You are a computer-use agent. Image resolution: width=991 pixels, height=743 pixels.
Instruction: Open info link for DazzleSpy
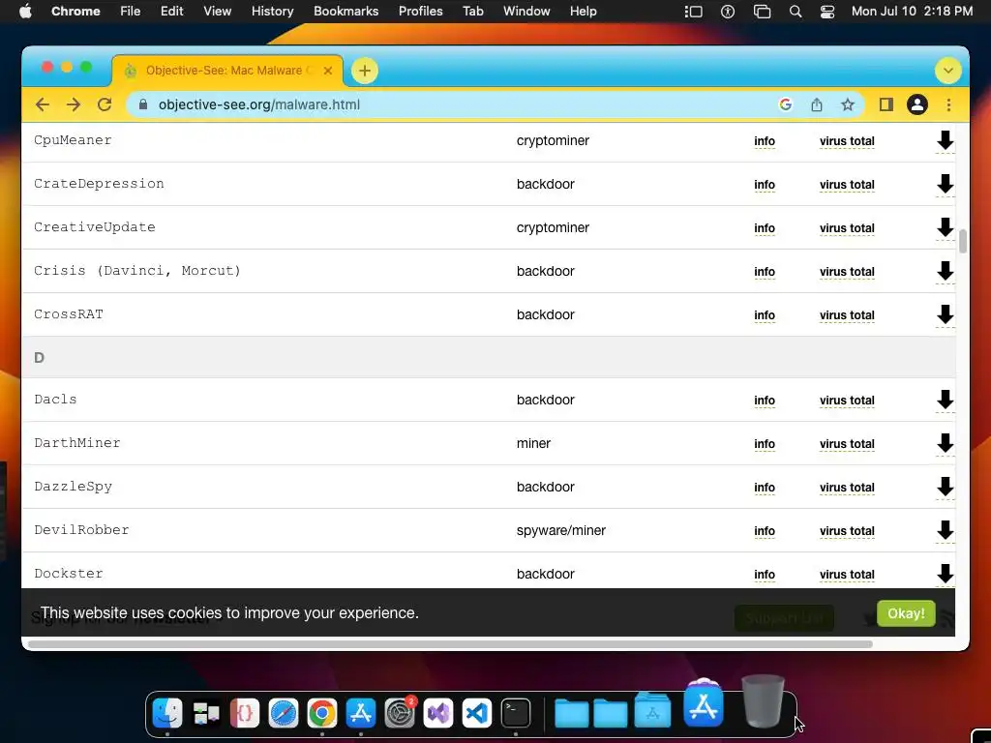765,488
